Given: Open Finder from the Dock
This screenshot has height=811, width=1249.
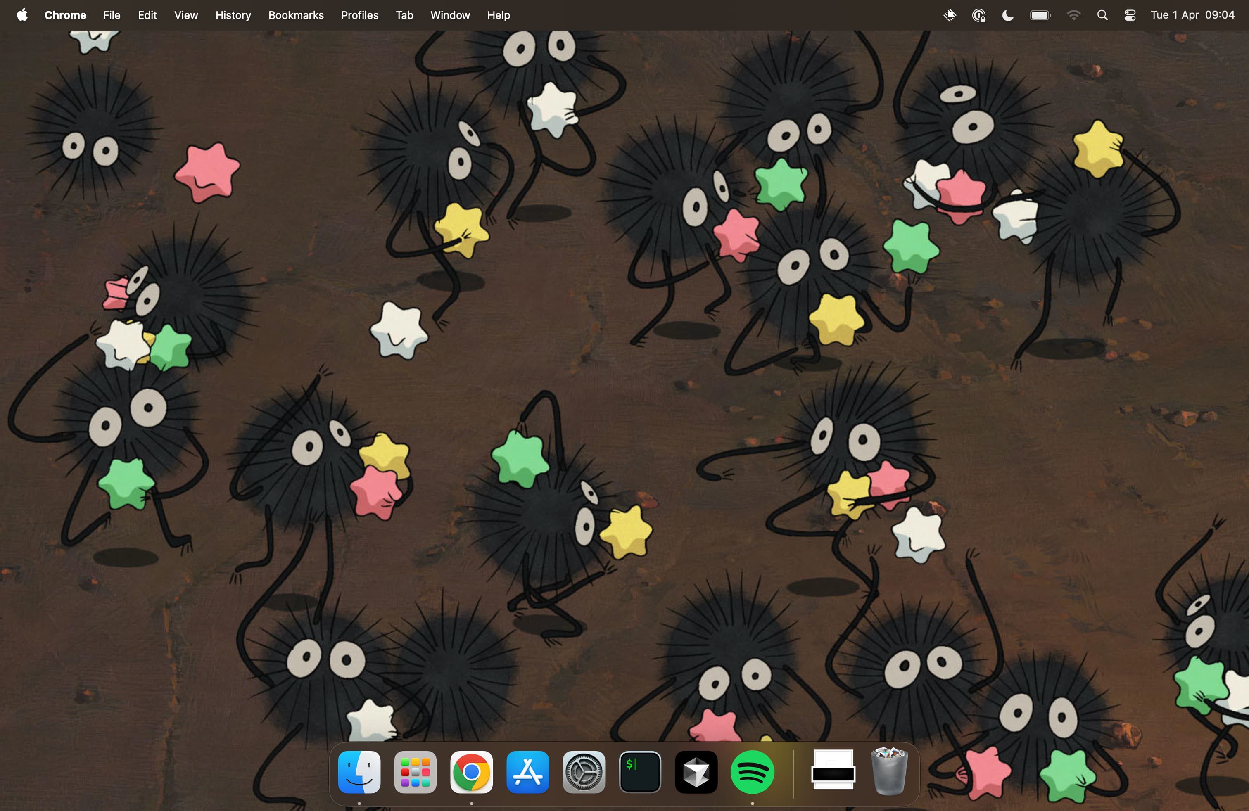Looking at the screenshot, I should pos(359,772).
